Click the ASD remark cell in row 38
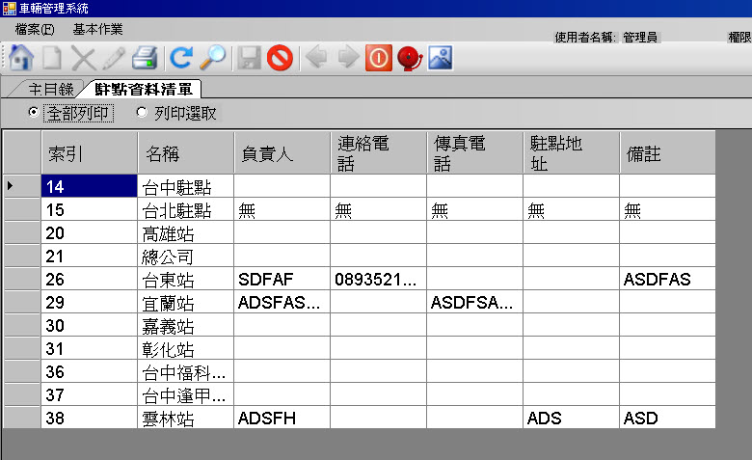 coord(667,418)
